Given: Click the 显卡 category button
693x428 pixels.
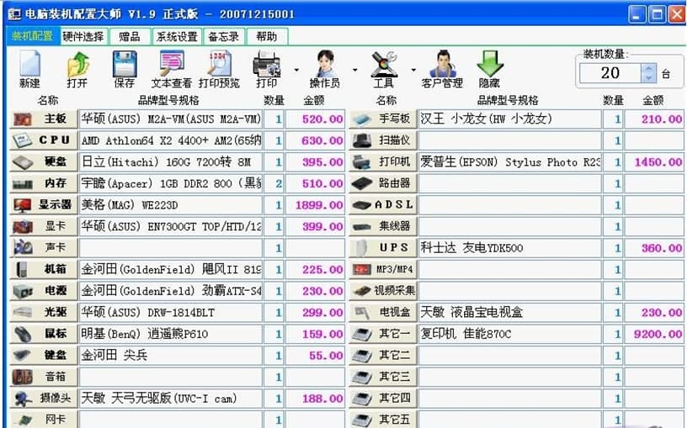Looking at the screenshot, I should 43,226.
